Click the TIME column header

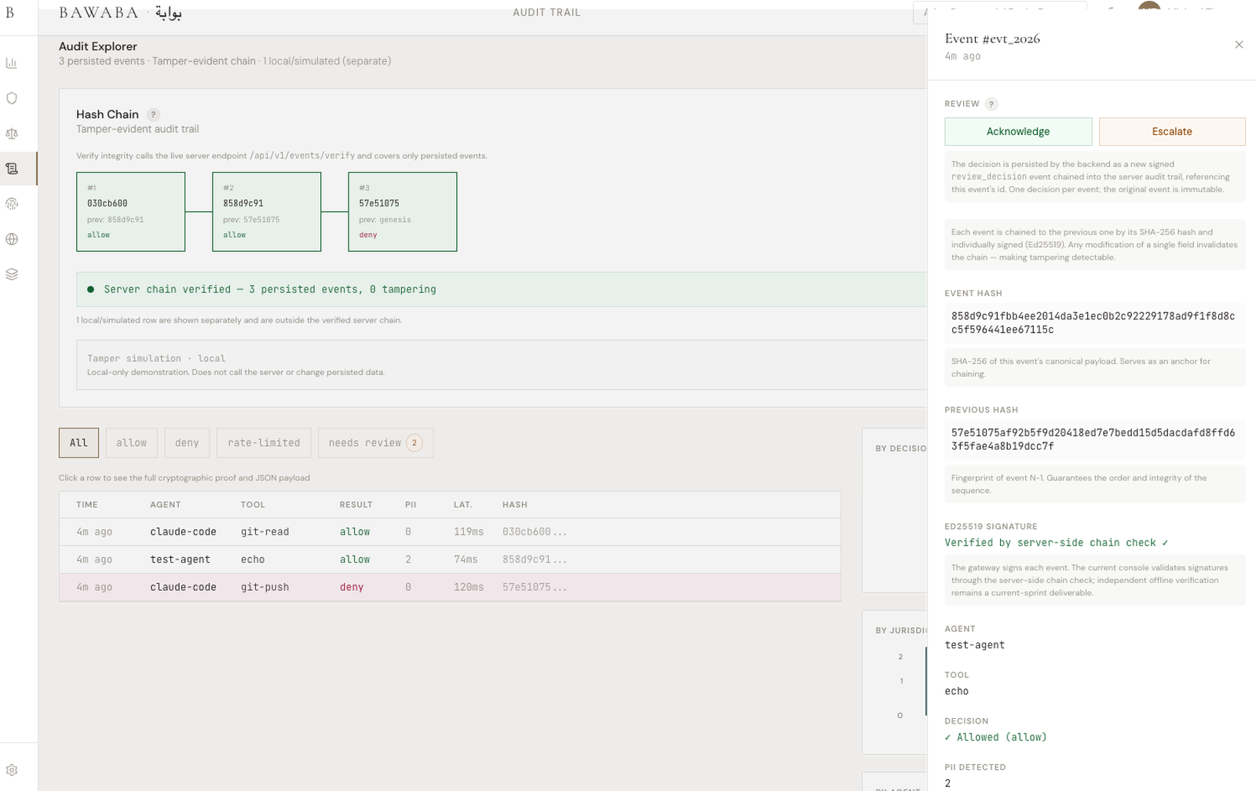pyautogui.click(x=87, y=505)
